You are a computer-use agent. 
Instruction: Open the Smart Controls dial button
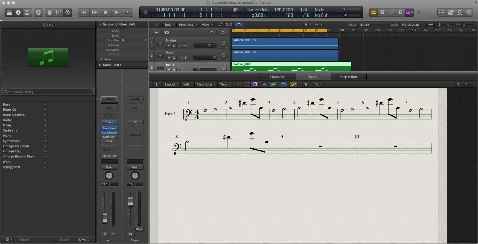click(x=49, y=12)
